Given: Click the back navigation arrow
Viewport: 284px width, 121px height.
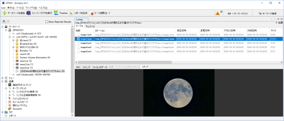Looking at the screenshot, I should [4, 21].
